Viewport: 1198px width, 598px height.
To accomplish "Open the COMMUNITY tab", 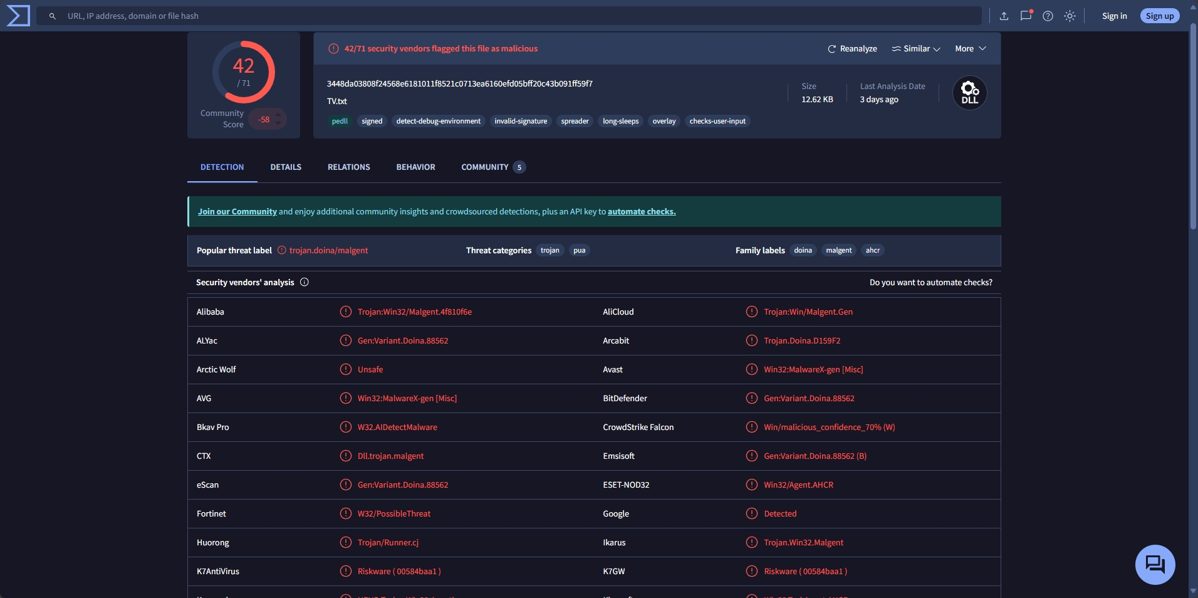I will (x=487, y=167).
